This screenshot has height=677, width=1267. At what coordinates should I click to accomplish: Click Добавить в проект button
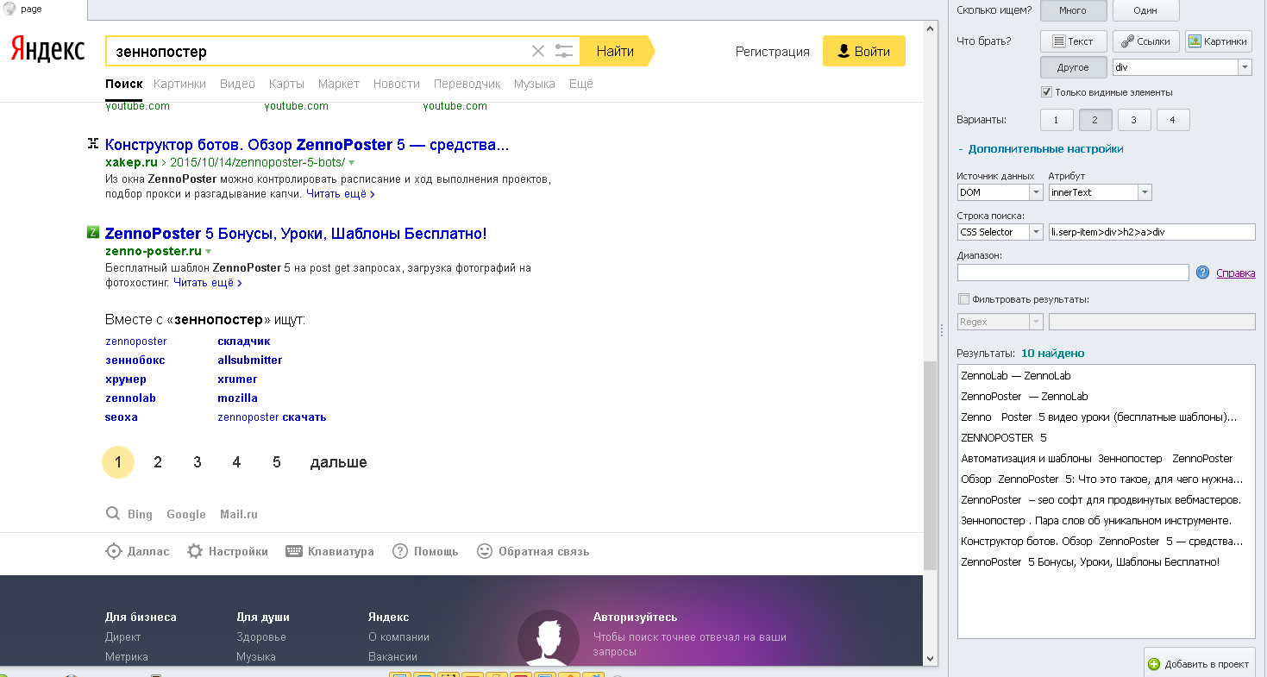pyautogui.click(x=1199, y=663)
